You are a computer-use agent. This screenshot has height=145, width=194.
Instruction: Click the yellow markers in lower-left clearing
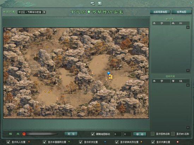coord(48,92)
